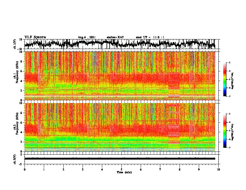Click the ch.1 voltage waveform trace panel
The height and width of the screenshot is (190, 246).
(x=121, y=44)
